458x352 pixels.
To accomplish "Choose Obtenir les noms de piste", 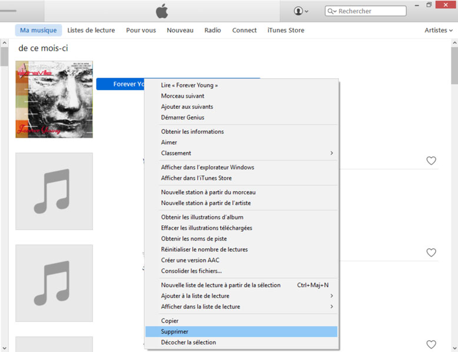I will pyautogui.click(x=241, y=238).
